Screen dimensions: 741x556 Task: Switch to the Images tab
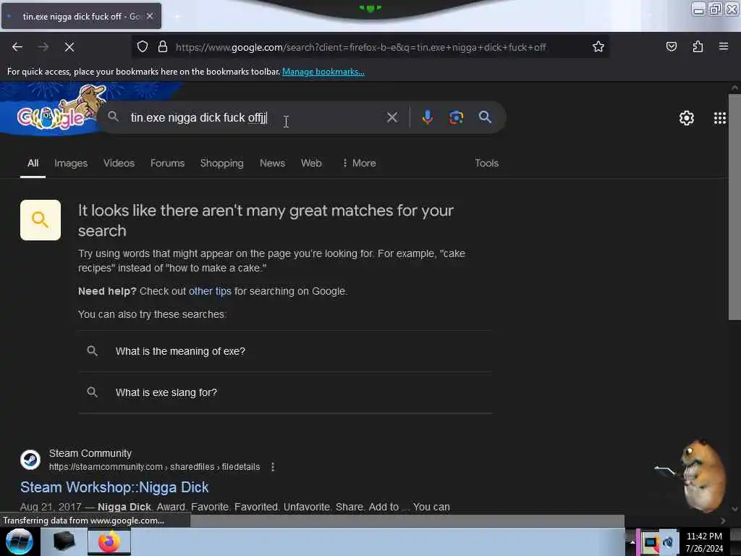click(x=71, y=163)
